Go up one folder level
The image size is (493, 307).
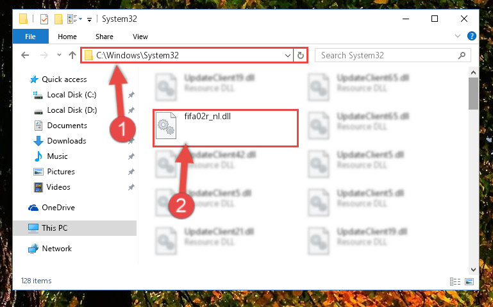tap(72, 55)
